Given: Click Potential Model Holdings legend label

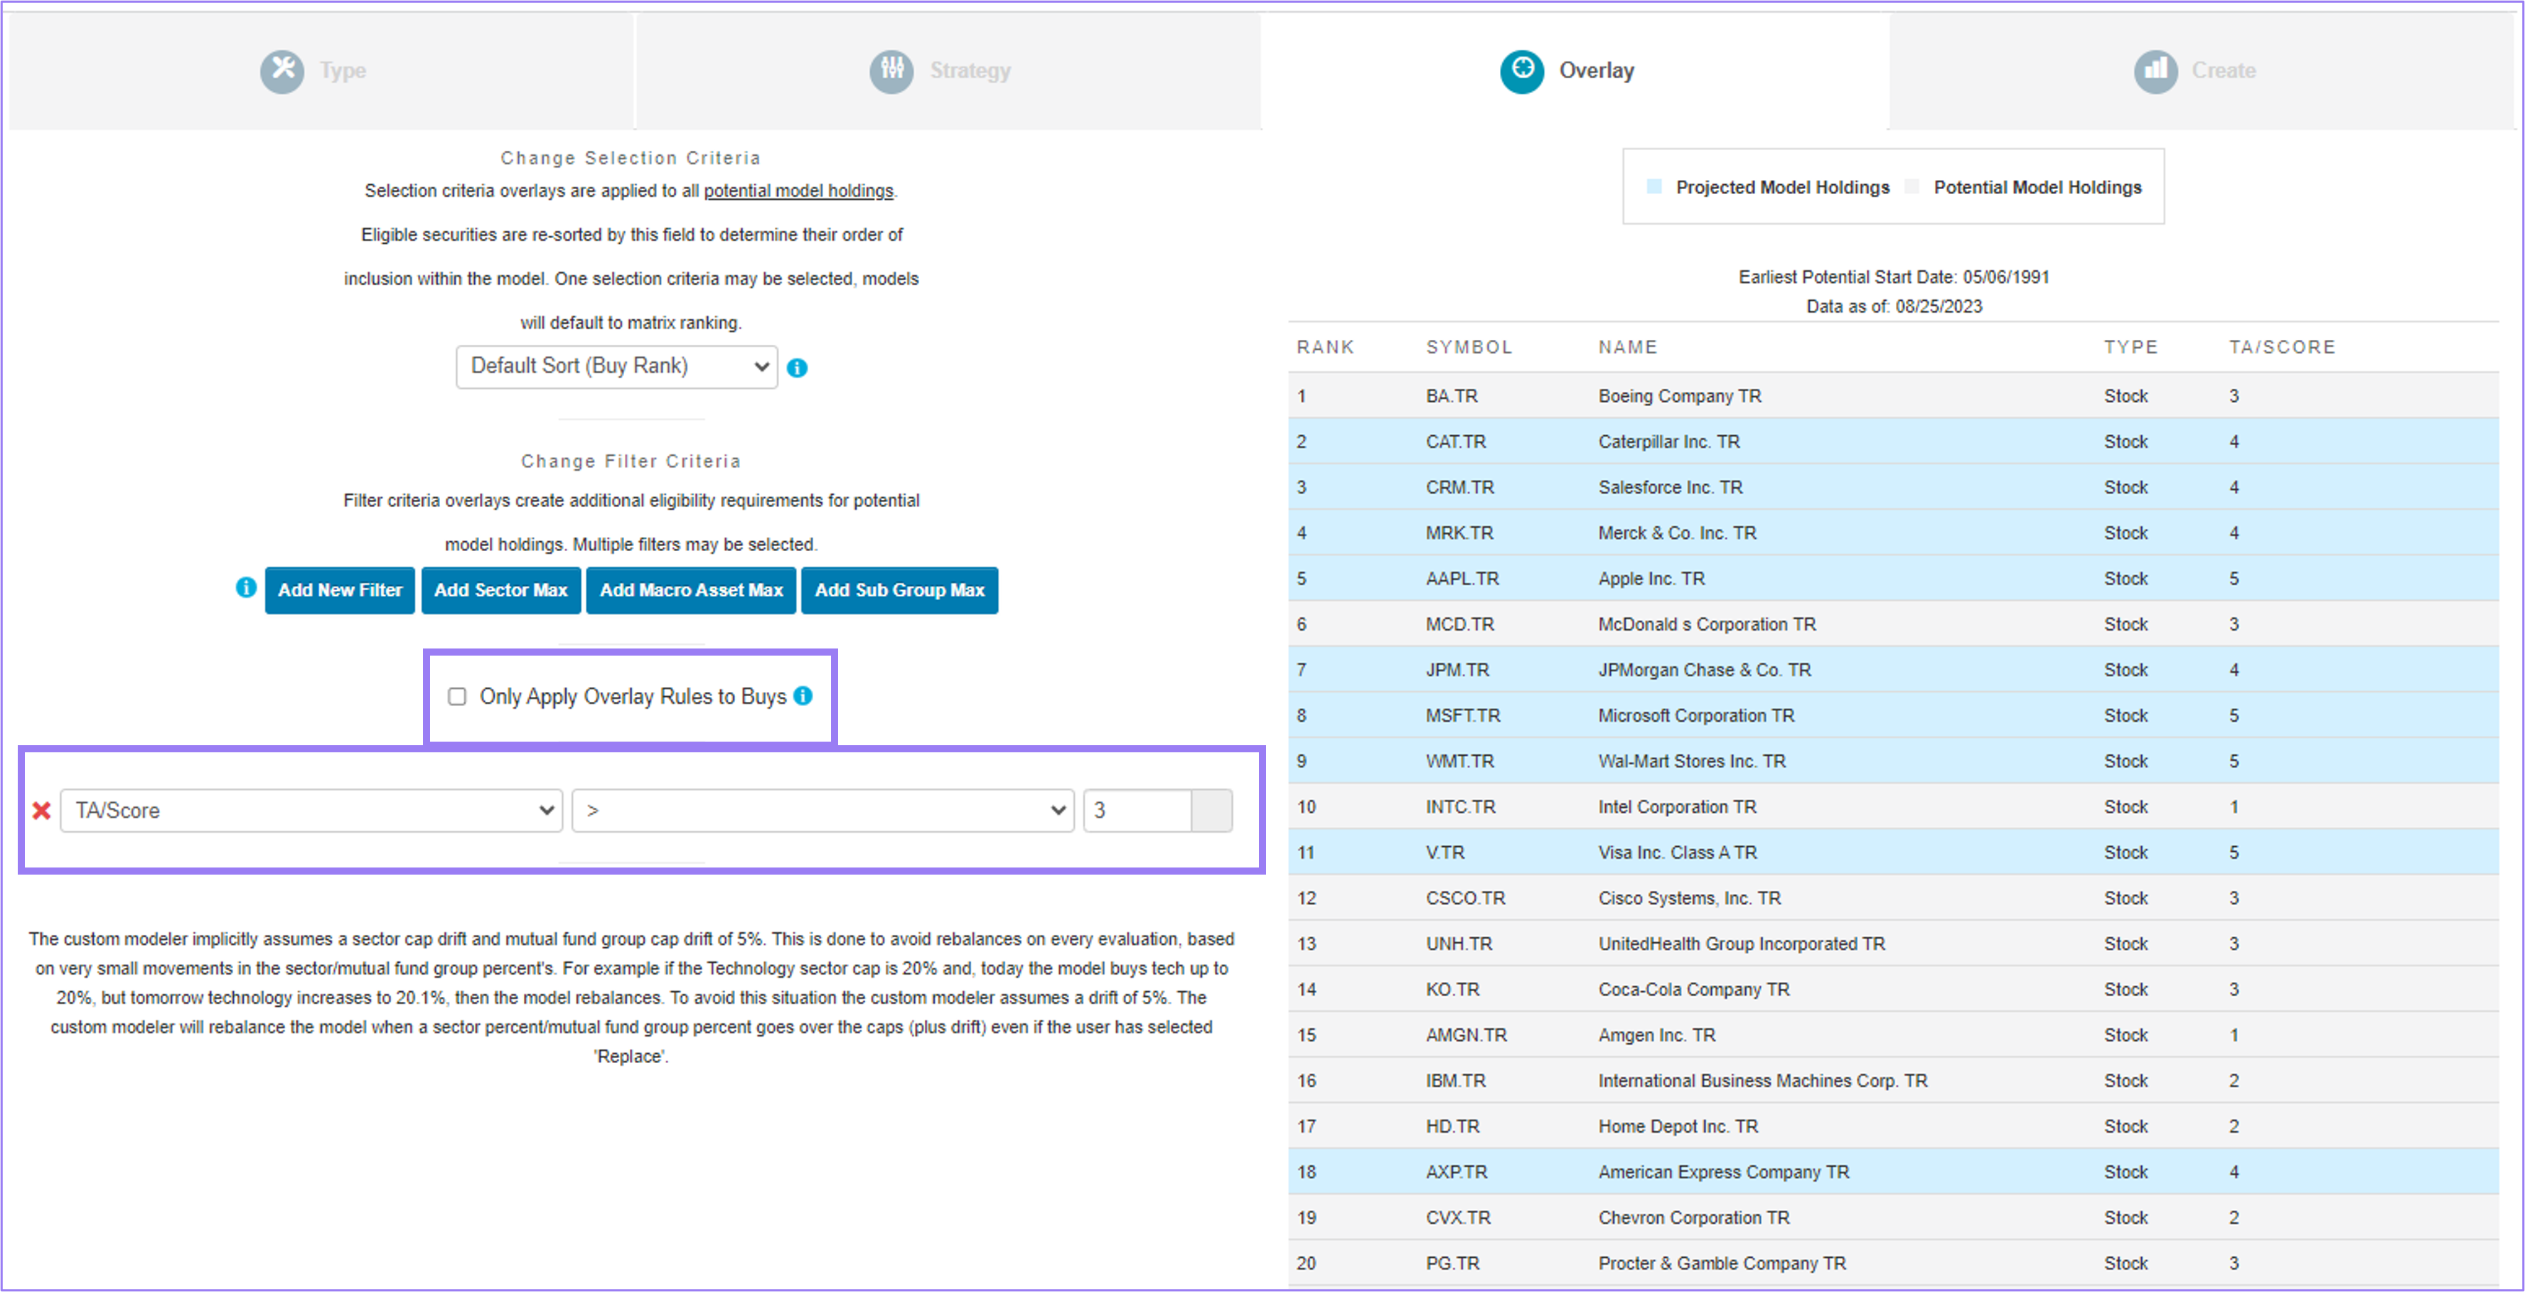Looking at the screenshot, I should [2037, 187].
